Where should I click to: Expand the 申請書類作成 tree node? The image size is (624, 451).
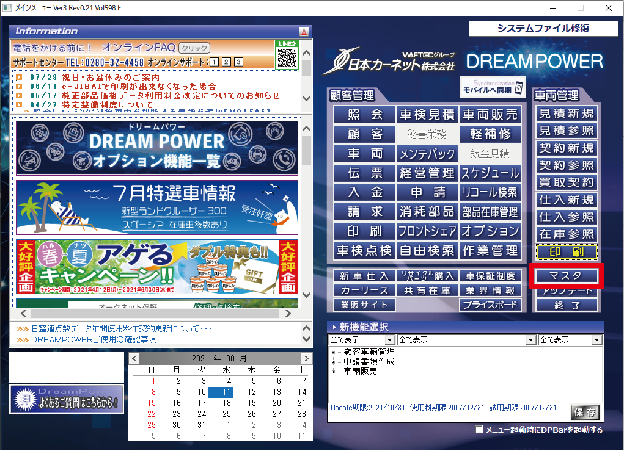334,362
